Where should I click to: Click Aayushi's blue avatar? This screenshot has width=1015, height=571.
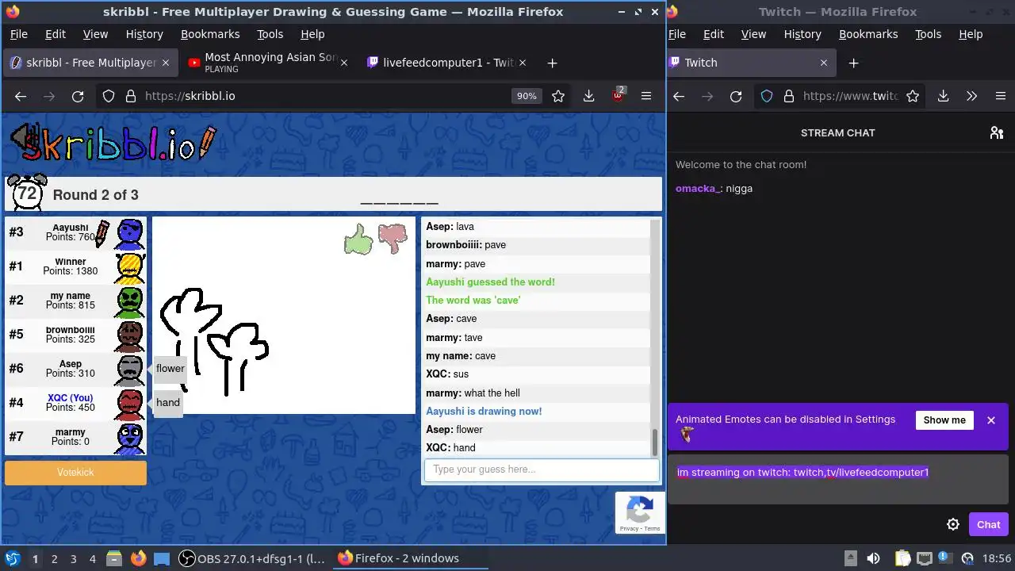(x=130, y=233)
